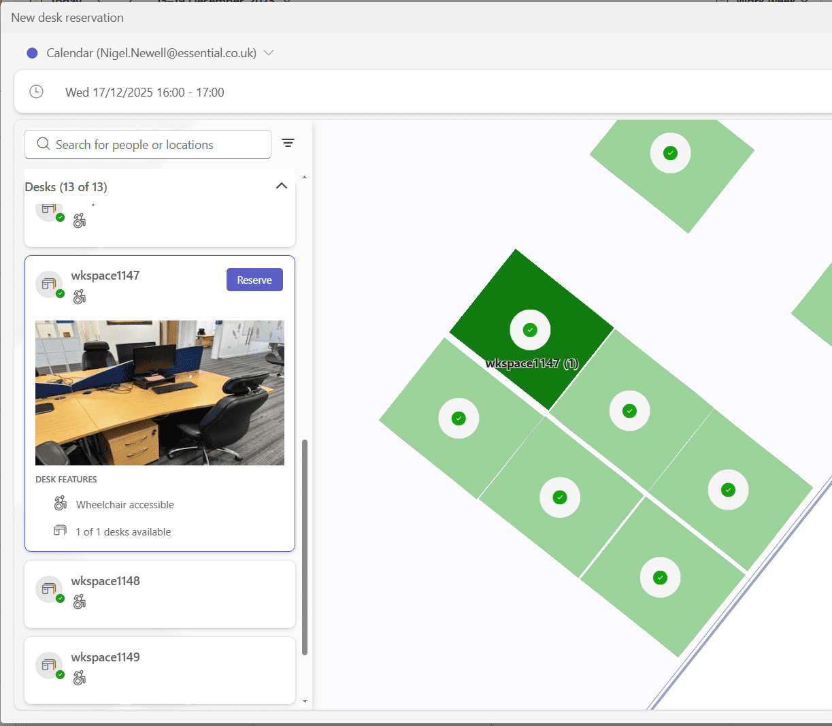Screen dimensions: 832x726
Task: Click the purple calendar color dot
Action: [x=32, y=53]
